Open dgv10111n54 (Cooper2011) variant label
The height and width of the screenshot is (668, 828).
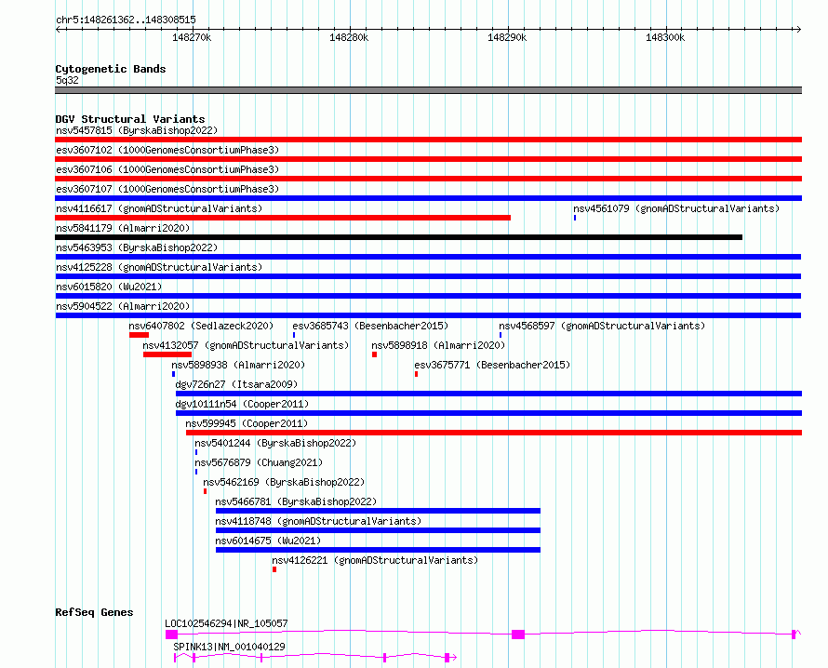[x=243, y=404]
